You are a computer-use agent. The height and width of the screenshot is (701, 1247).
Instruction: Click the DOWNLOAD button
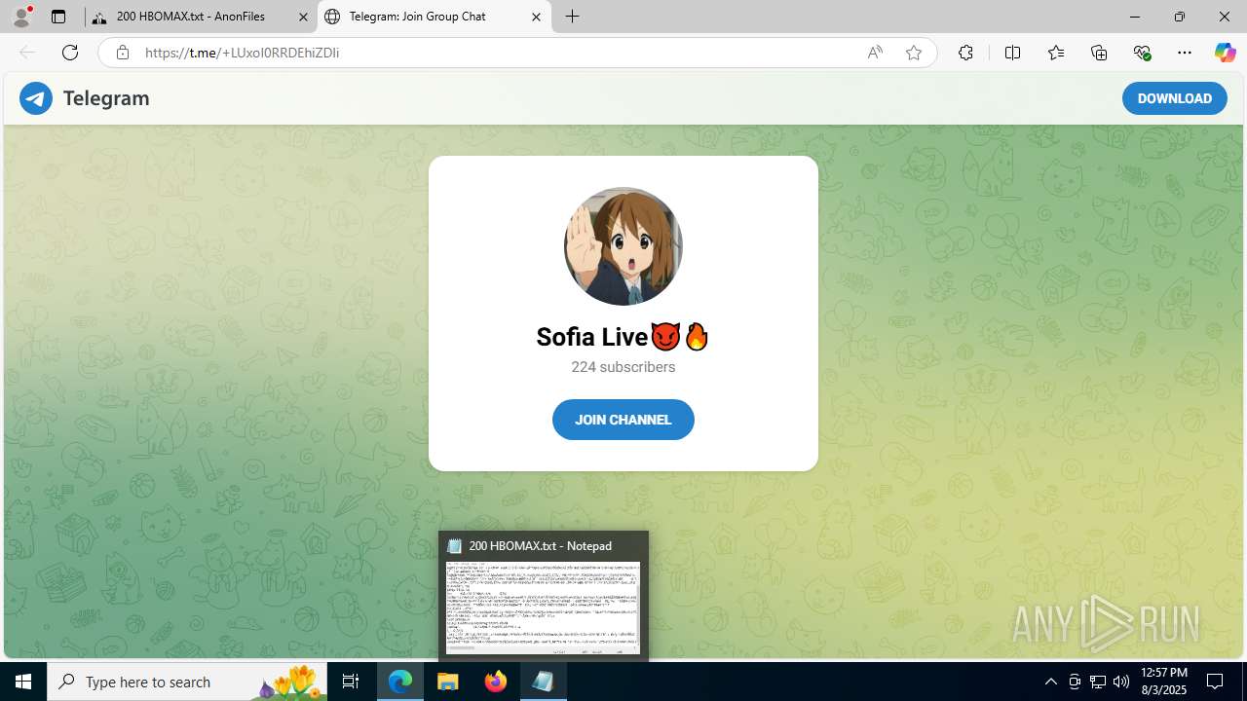[1175, 98]
